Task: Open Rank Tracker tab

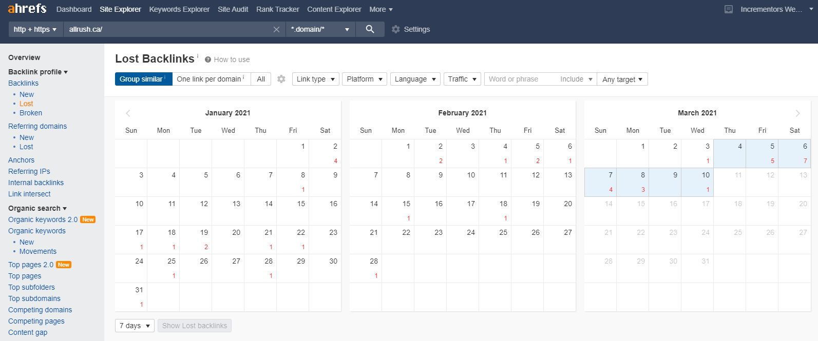Action: coord(278,9)
